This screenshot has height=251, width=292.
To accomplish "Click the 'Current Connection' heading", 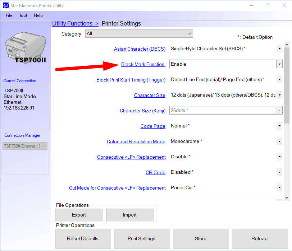I will point(20,81).
